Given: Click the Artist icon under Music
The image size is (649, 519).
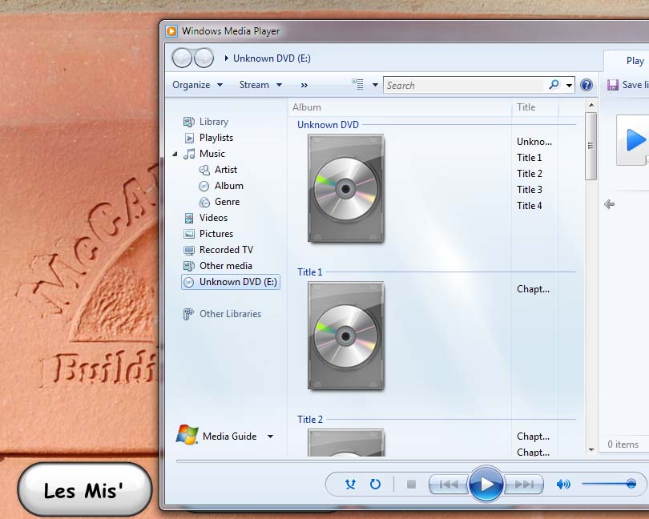Looking at the screenshot, I should (204, 170).
